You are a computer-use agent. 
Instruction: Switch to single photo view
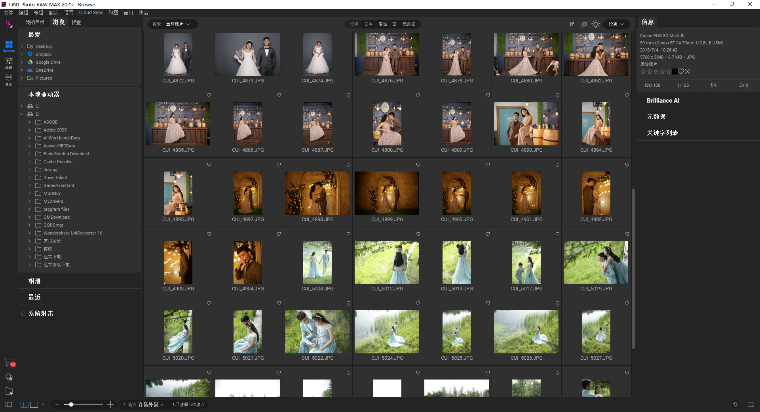(34, 404)
